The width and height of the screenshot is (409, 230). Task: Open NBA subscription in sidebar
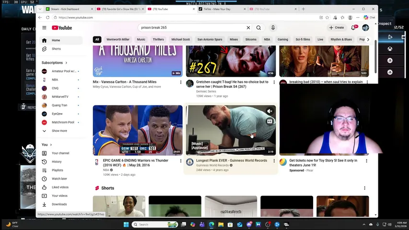61,80
